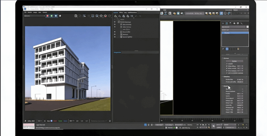
Task: Click blue selection-lock icon in bottom status bar
Action: point(145,125)
